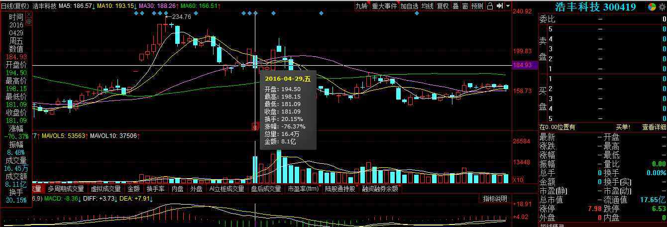
Task: Click the 日线(复权) period label
Action: [16, 6]
